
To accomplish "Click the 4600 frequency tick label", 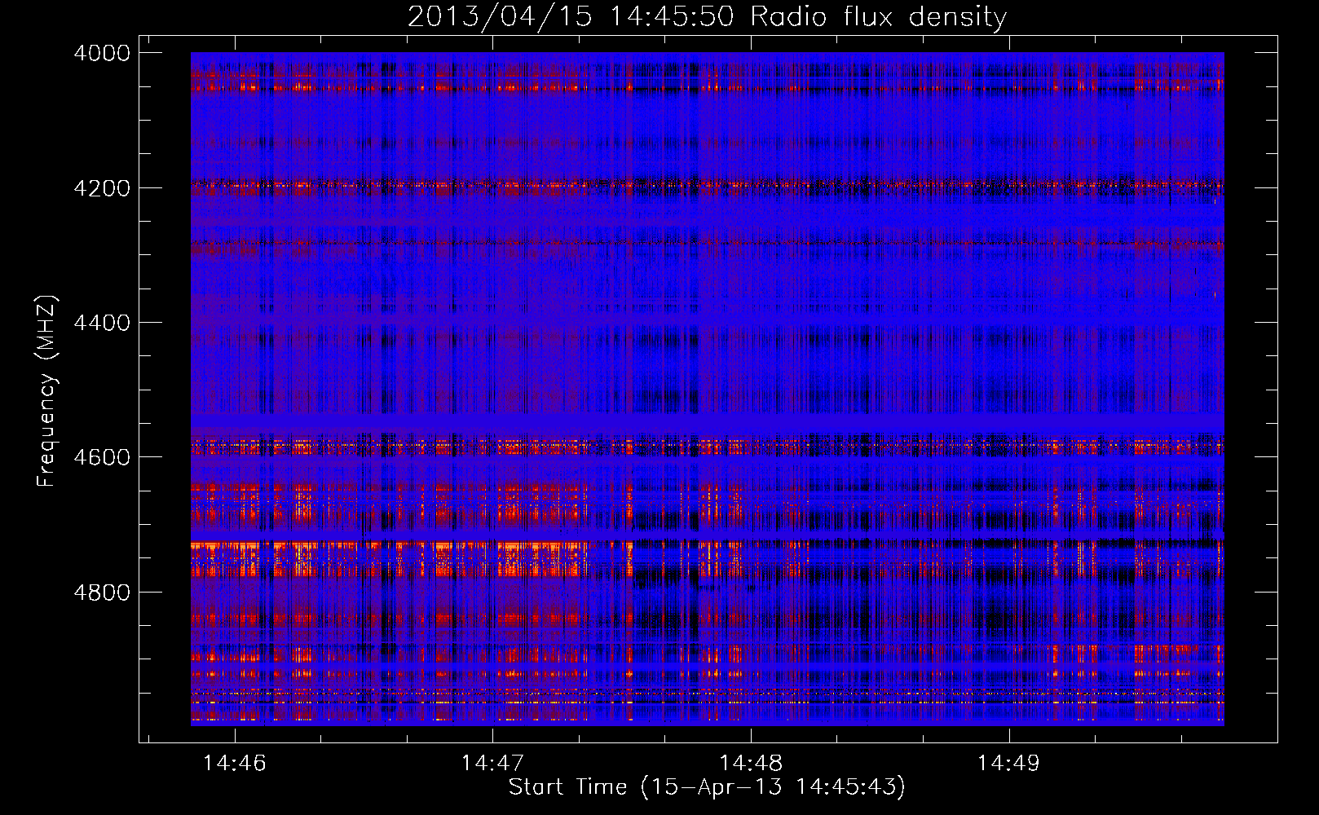I will coord(102,457).
